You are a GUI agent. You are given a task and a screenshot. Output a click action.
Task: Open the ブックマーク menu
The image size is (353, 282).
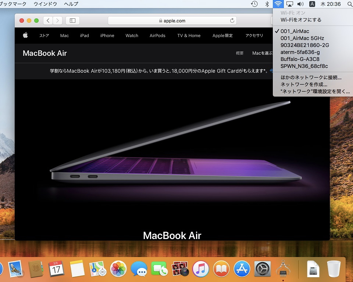point(13,4)
